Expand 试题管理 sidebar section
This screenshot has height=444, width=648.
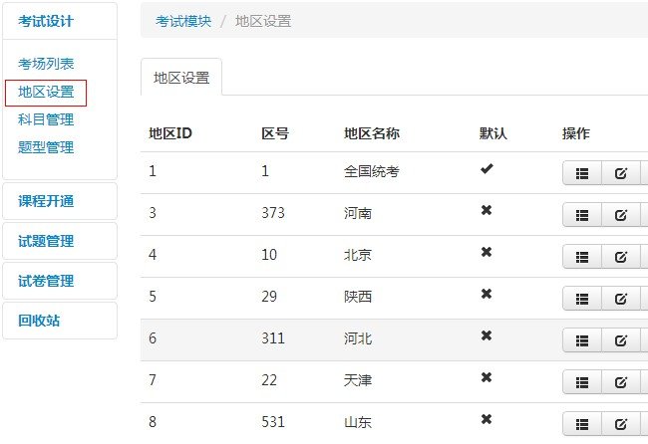click(46, 241)
